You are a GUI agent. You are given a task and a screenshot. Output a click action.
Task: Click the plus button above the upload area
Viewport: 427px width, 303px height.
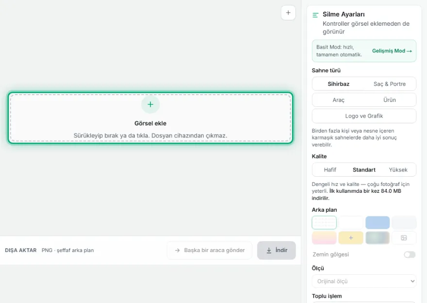click(288, 13)
